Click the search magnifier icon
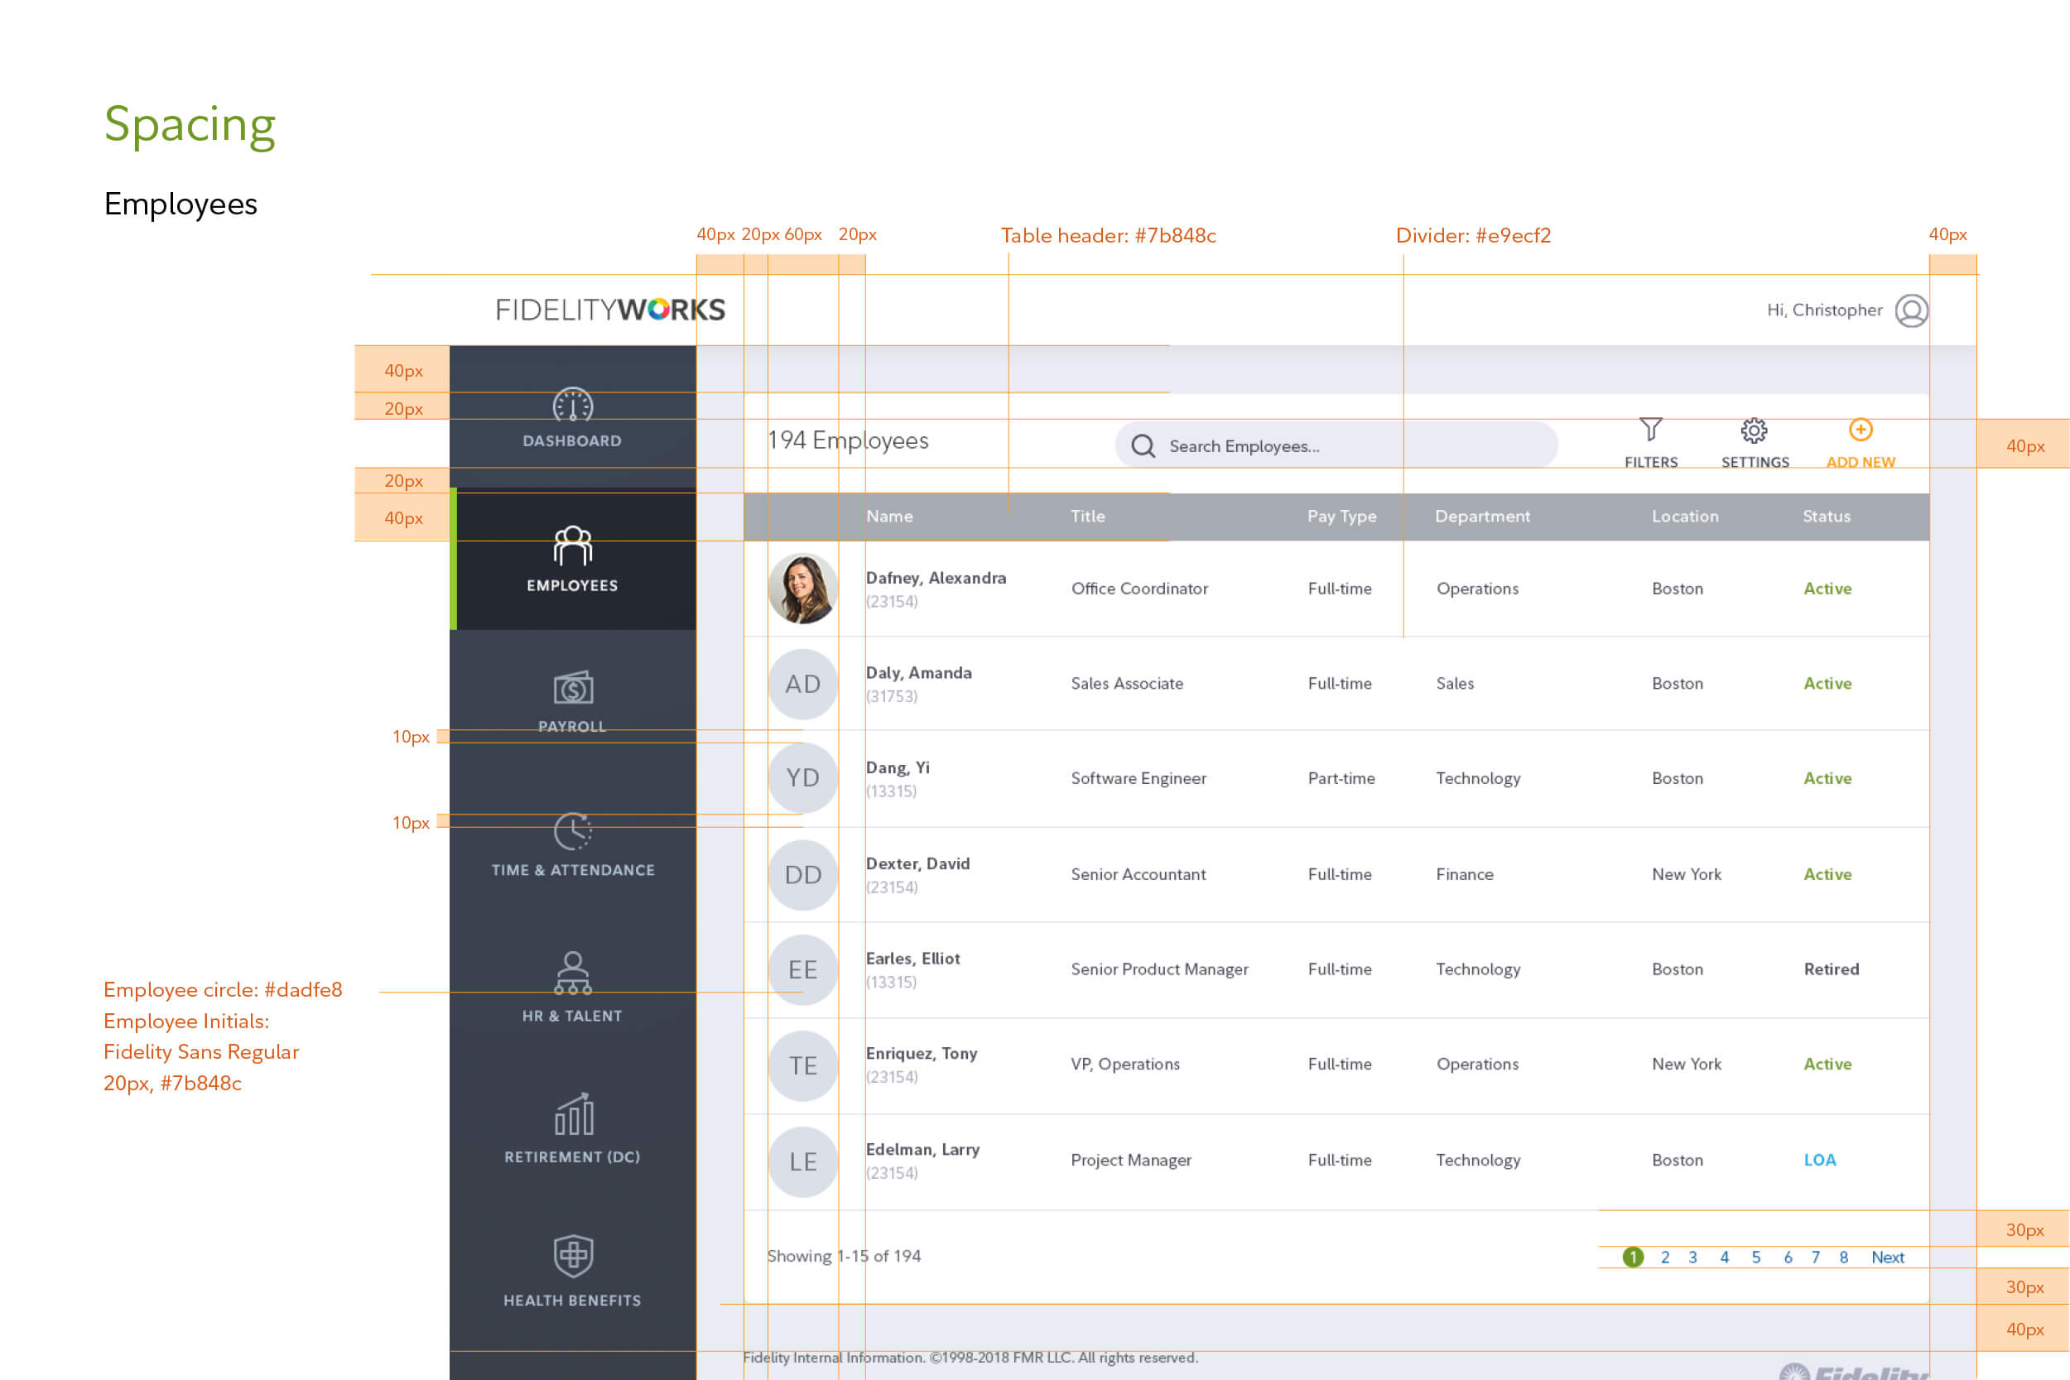This screenshot has width=2070, height=1380. (1143, 446)
